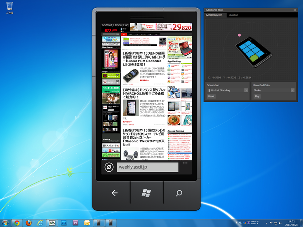303x227 pixels.
Task: Open the Olasonic TW-D7OPT speaker article
Action: point(144,137)
